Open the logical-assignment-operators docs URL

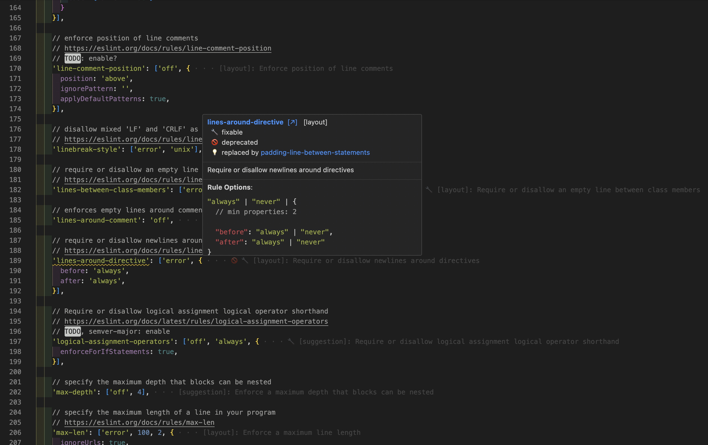(x=196, y=321)
